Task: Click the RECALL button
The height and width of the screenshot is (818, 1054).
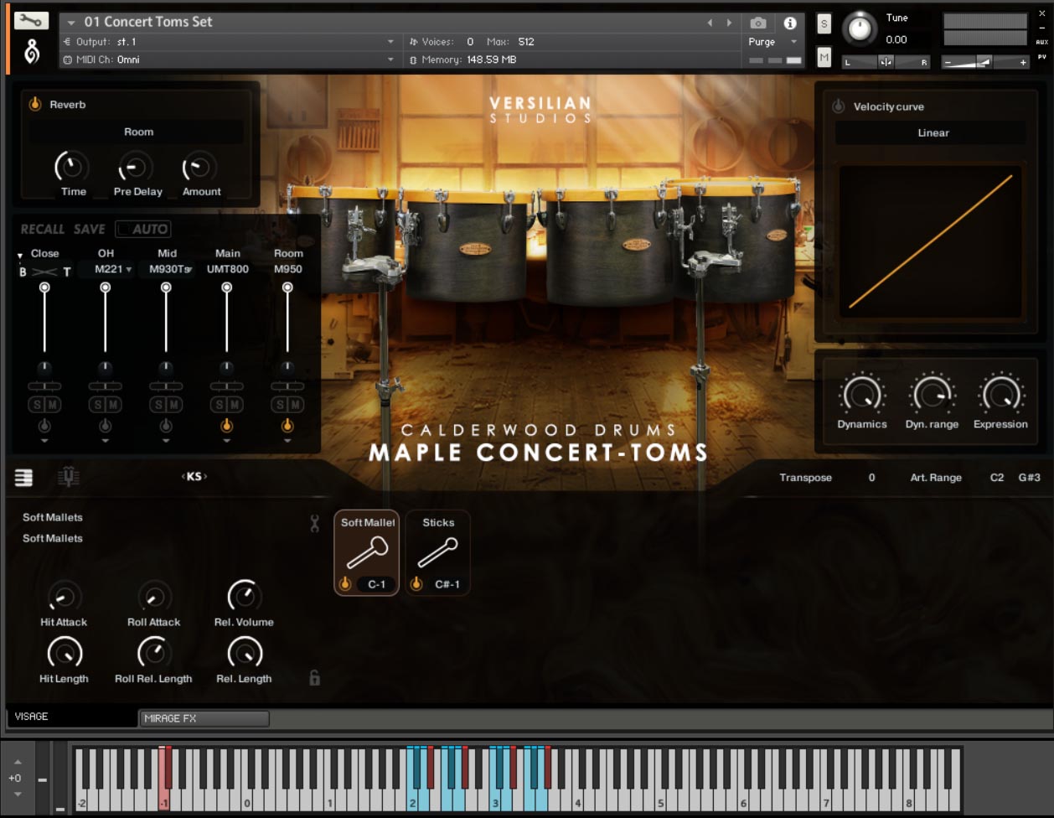Action: pos(43,229)
